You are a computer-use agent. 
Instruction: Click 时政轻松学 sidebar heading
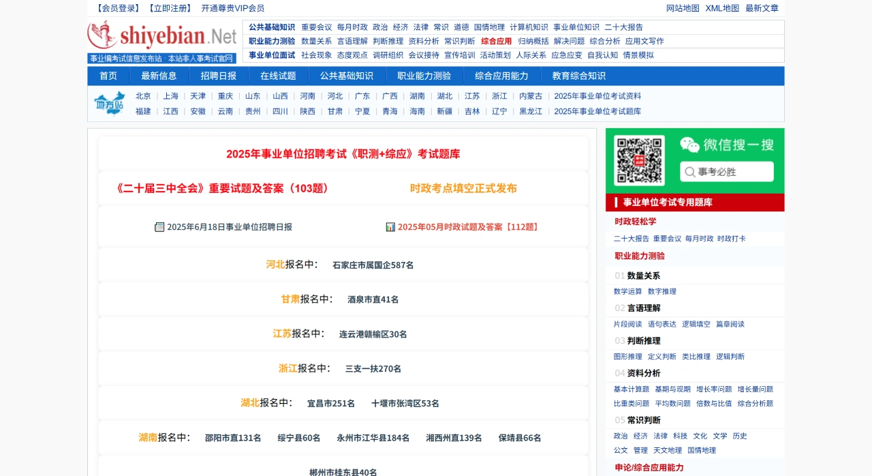tap(635, 222)
